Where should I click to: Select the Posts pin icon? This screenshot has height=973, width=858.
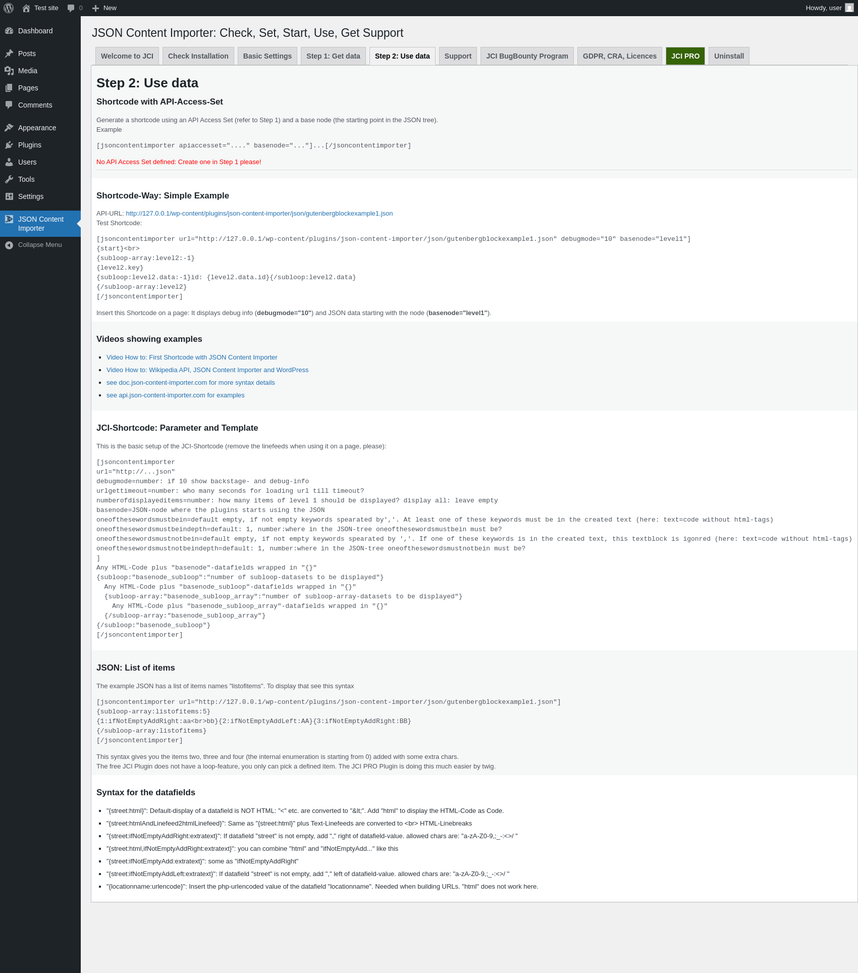[x=9, y=54]
